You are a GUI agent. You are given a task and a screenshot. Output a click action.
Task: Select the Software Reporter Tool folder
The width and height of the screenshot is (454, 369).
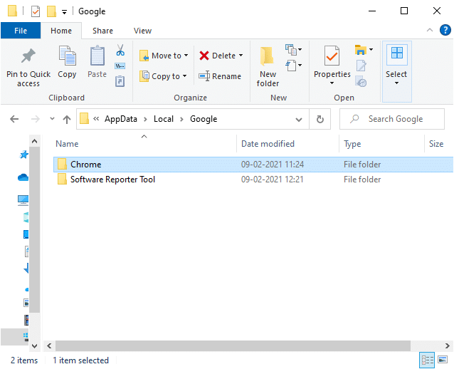point(253,180)
